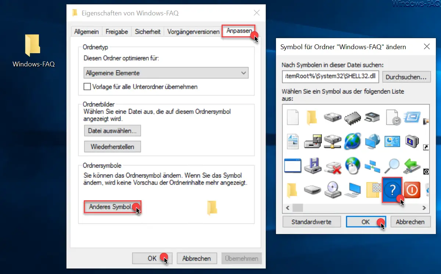441x274 pixels.
Task: Click the Wiederherstellen button
Action: pyautogui.click(x=112, y=147)
